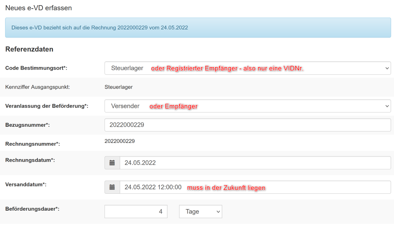
Task: Click the blue invoice reference info banner
Action: (x=198, y=28)
